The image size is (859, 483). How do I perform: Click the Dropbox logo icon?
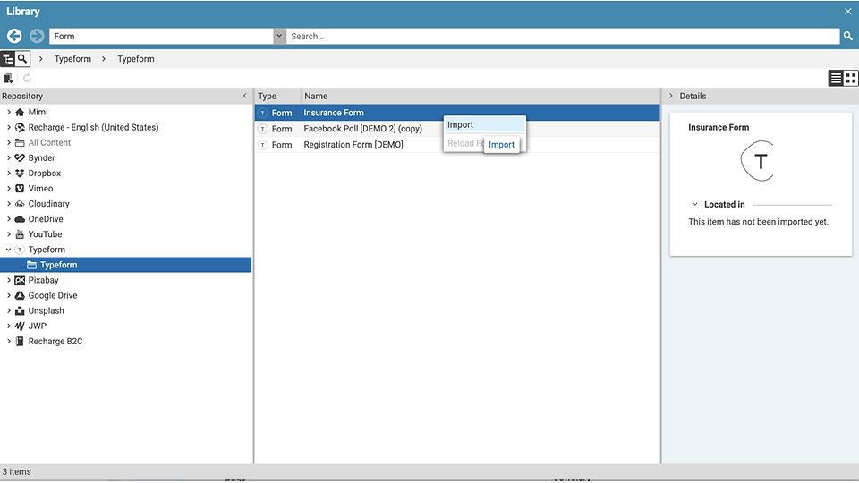pos(20,173)
